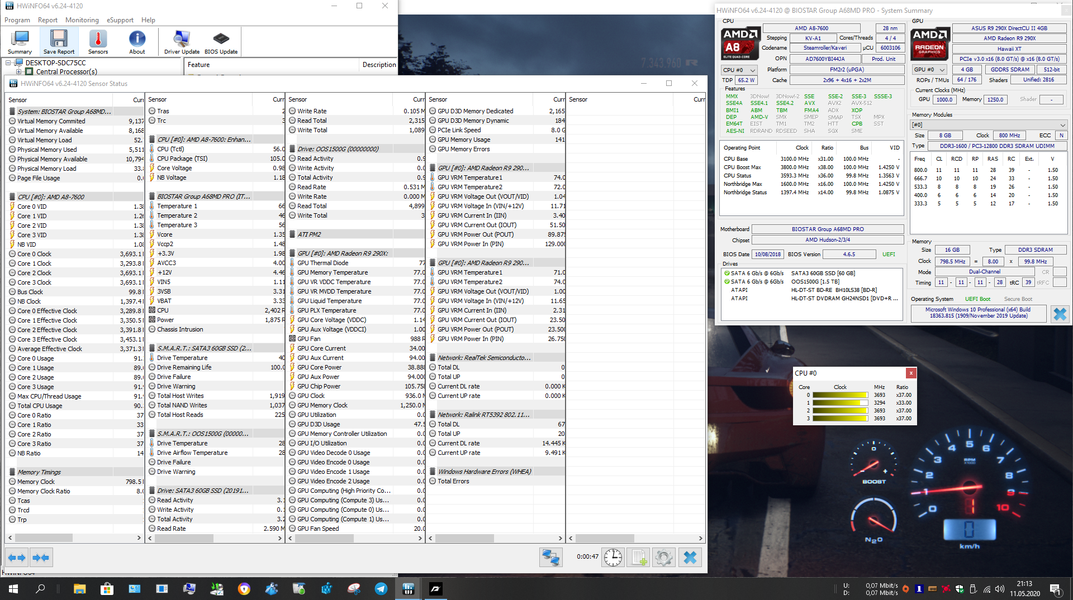Open the Monitoring menu

coord(82,20)
